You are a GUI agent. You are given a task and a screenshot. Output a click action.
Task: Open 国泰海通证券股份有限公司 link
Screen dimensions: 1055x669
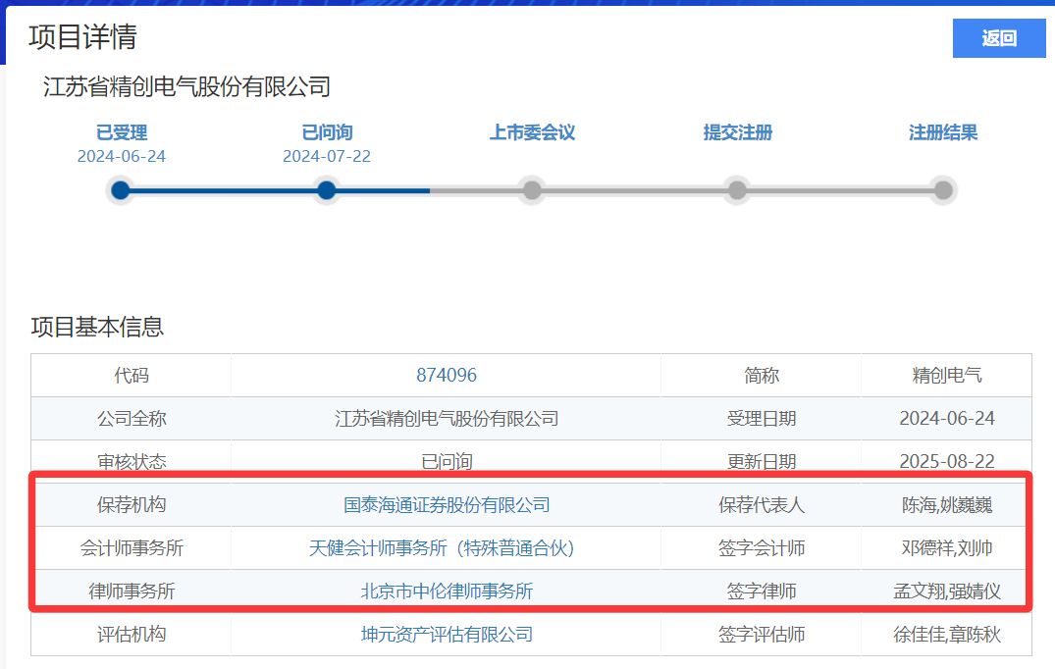447,505
